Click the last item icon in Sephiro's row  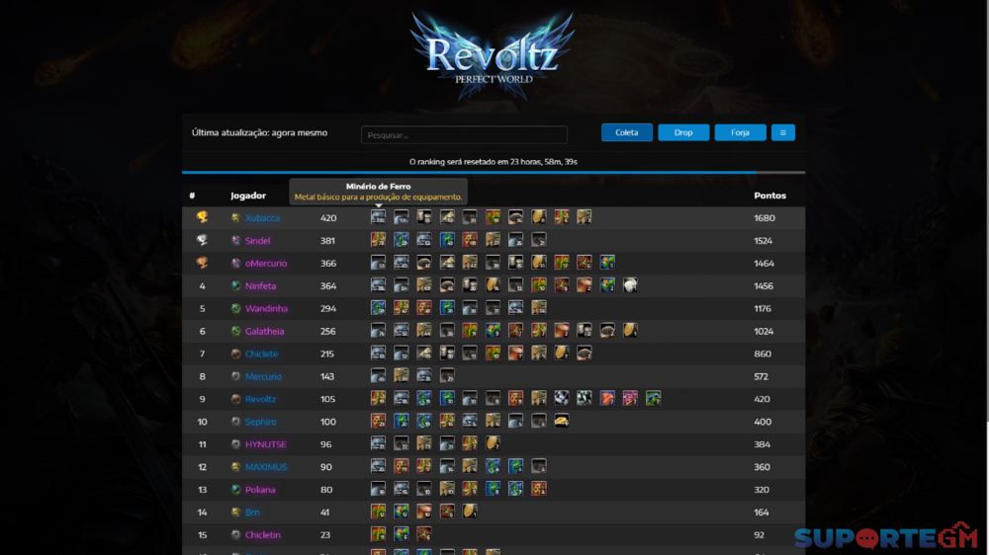tap(562, 421)
